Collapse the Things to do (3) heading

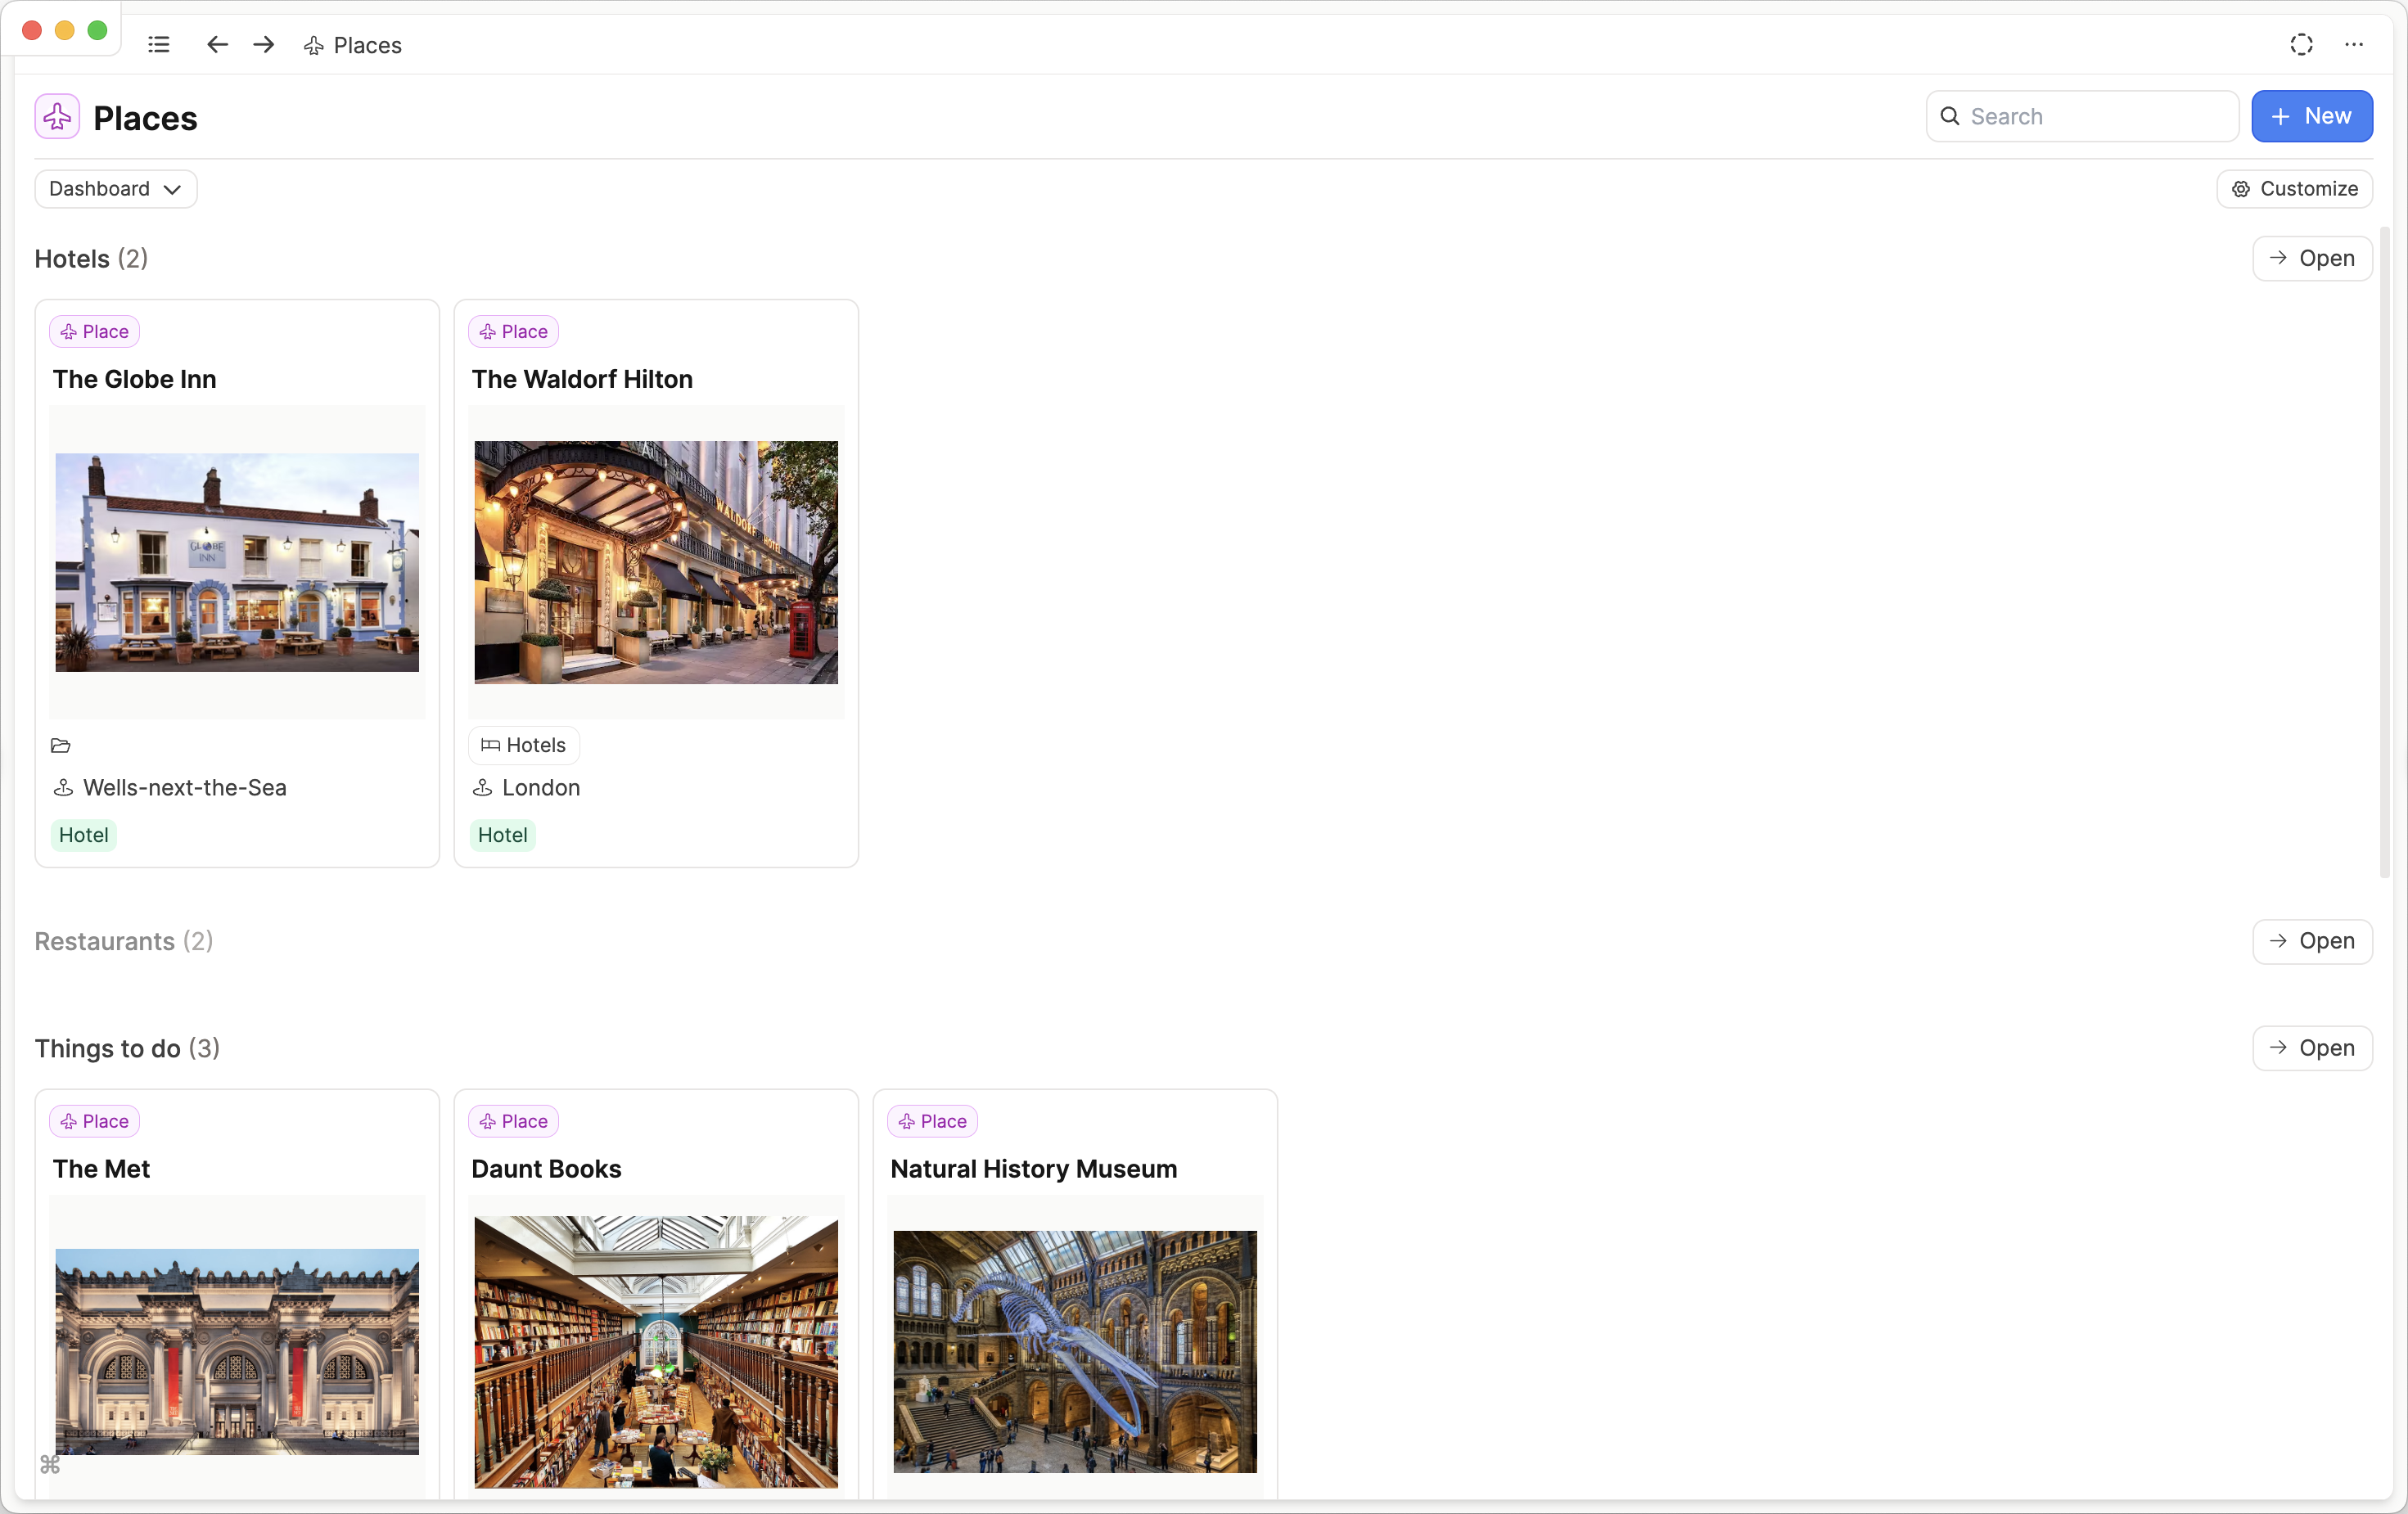coord(127,1049)
